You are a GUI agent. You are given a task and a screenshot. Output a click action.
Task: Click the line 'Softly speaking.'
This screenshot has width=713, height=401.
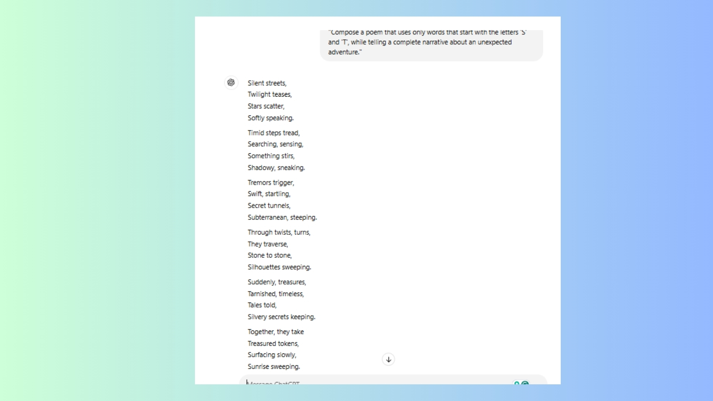tap(271, 118)
